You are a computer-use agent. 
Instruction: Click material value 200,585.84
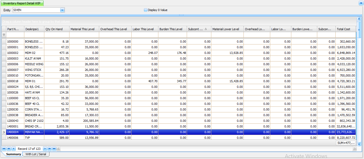click(84, 121)
